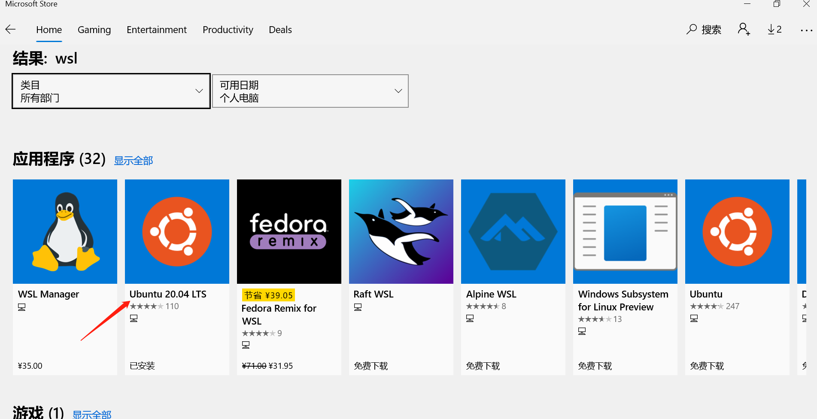Viewport: 817px width, 419px height.
Task: Click the sign-in account icon
Action: 744,29
